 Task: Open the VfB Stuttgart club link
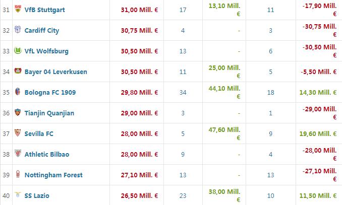click(x=45, y=10)
